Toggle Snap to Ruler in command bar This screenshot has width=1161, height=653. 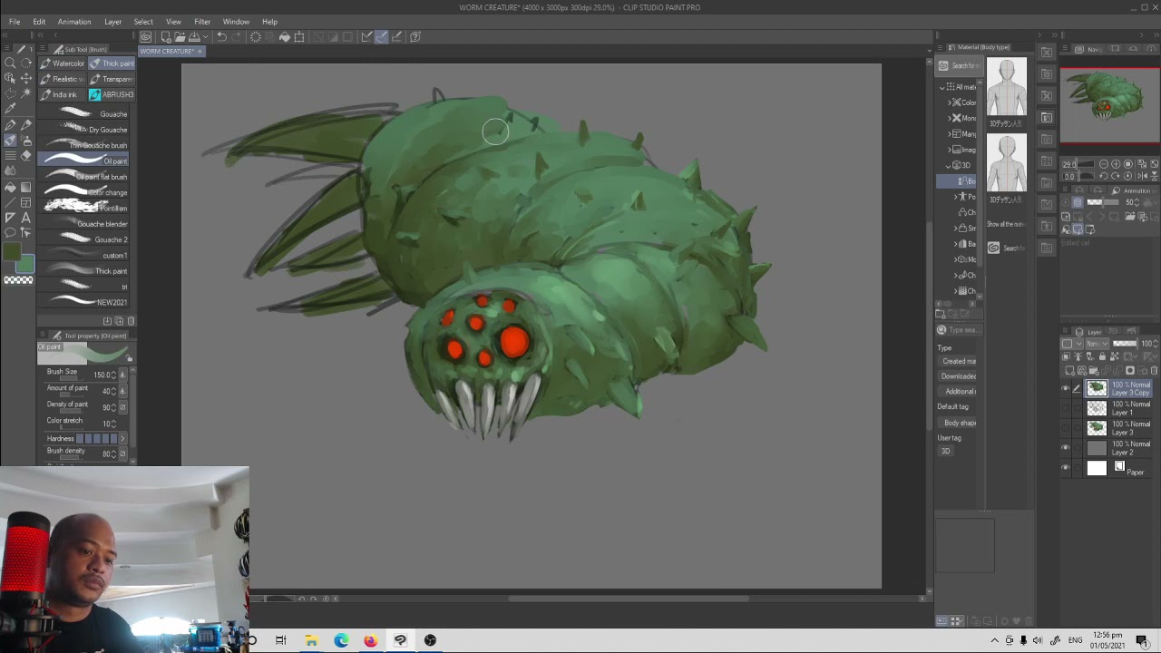coord(366,37)
